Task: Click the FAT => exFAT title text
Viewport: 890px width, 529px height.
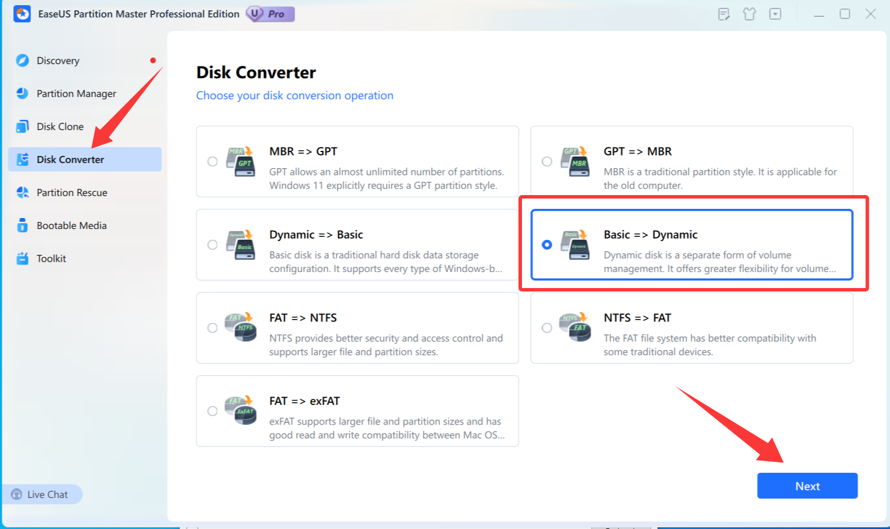Action: [304, 401]
